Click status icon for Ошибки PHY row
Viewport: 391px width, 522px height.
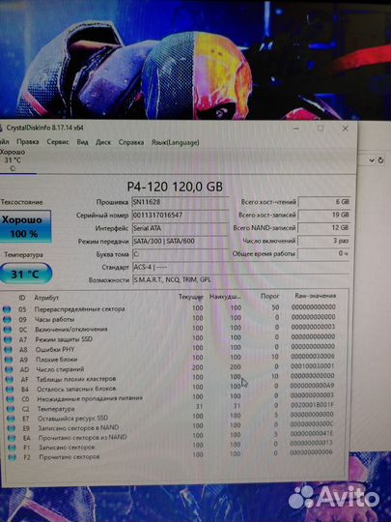point(8,350)
